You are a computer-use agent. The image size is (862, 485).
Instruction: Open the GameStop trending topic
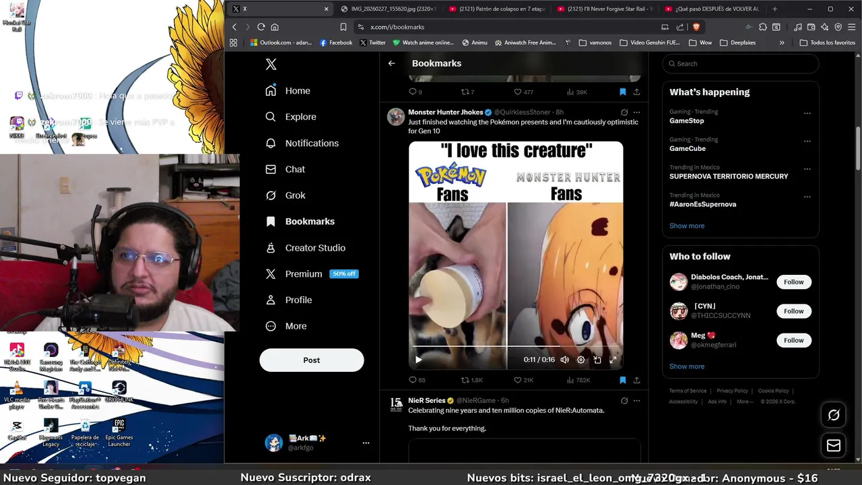[x=686, y=121]
